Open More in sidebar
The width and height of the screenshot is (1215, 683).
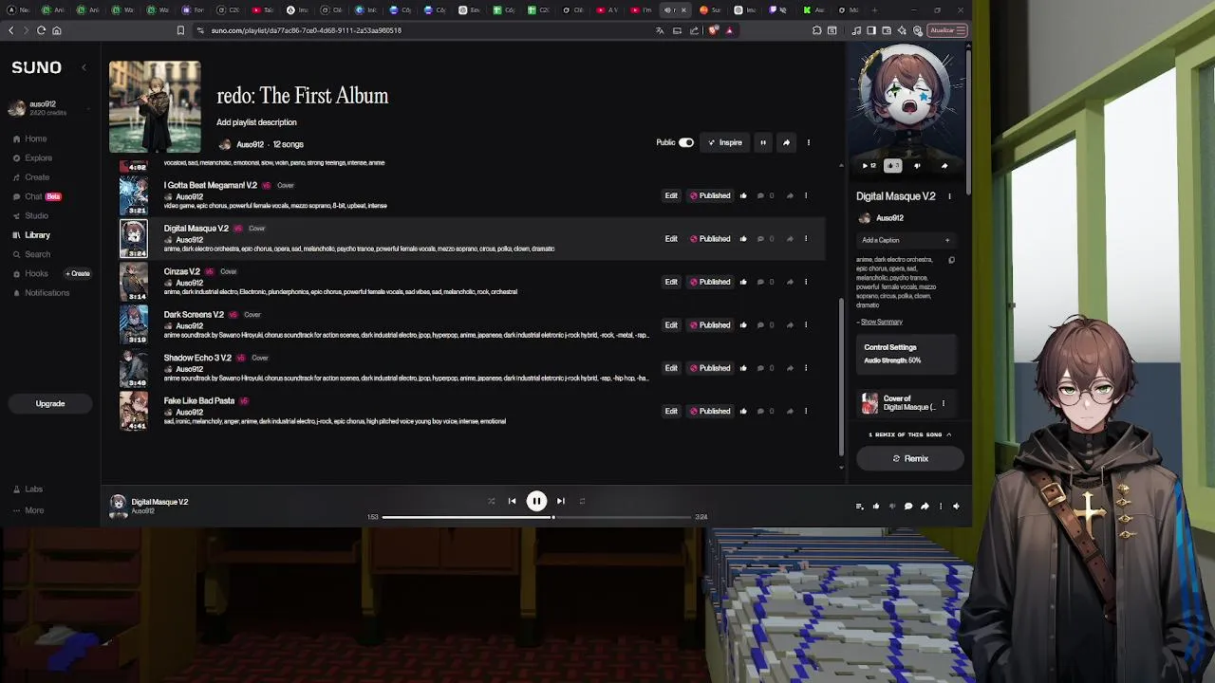[x=28, y=510]
